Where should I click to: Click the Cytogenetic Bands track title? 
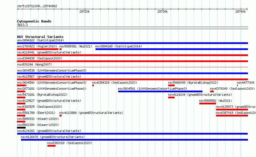coord(34,21)
